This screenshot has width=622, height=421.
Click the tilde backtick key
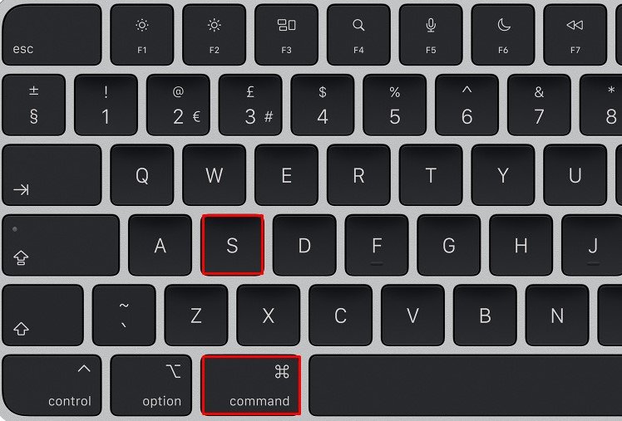(x=124, y=316)
